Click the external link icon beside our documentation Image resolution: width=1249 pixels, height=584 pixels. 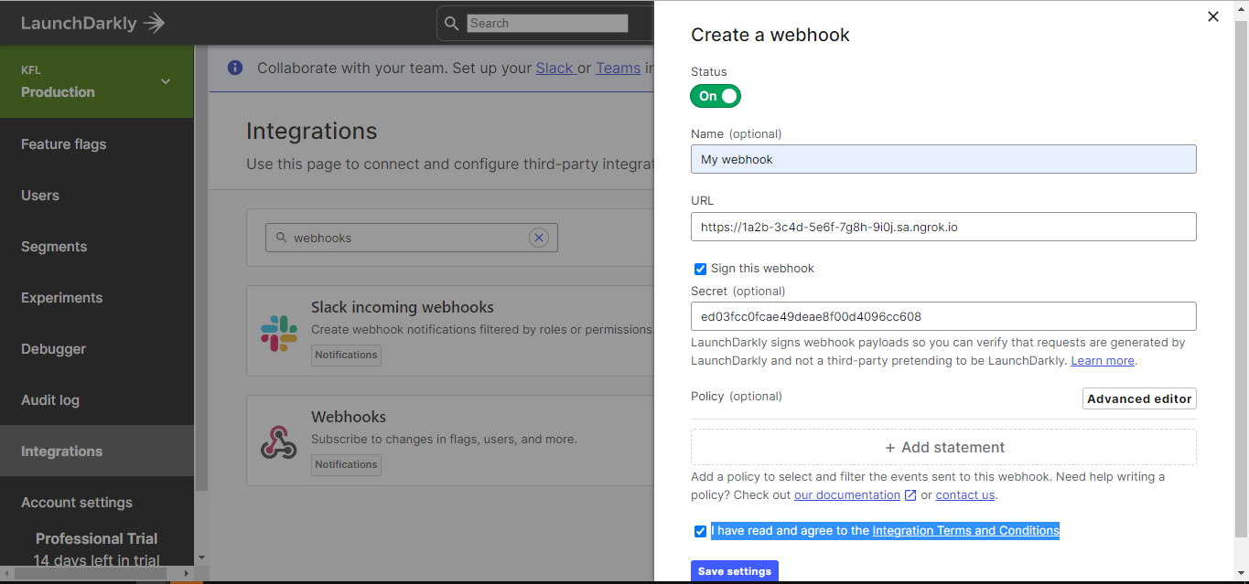pyautogui.click(x=910, y=495)
